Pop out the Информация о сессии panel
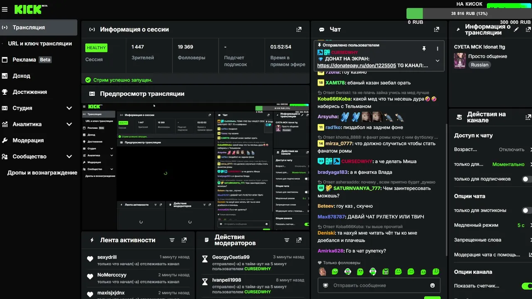This screenshot has width=532, height=299. click(299, 29)
